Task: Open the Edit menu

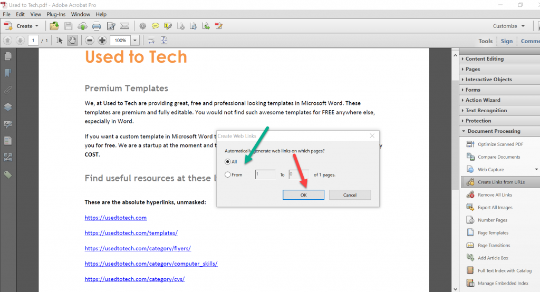Action: click(21, 14)
